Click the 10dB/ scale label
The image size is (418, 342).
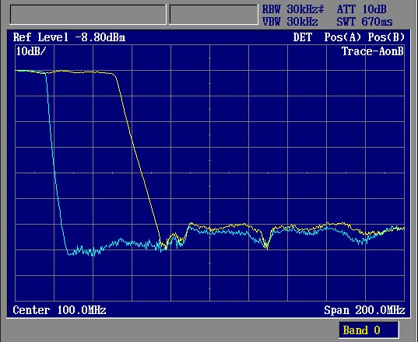point(31,51)
